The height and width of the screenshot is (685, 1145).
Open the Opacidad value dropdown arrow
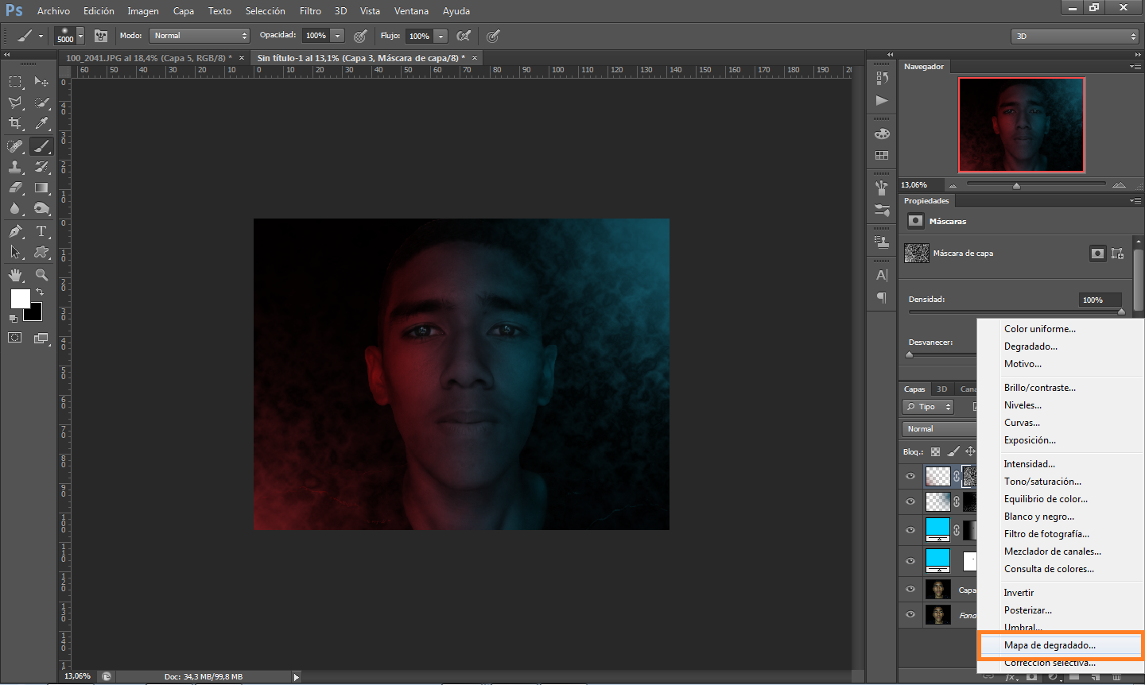click(x=338, y=36)
